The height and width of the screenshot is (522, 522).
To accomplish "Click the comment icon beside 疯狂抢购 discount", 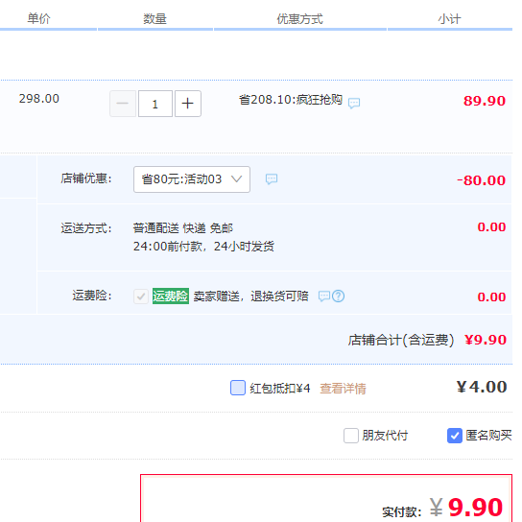I will 354,103.
